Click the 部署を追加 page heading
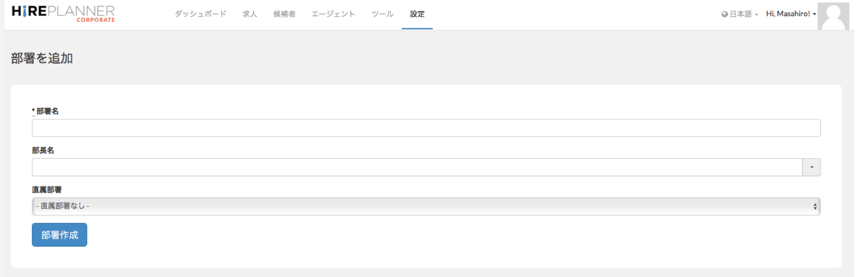The image size is (860, 277). (x=42, y=58)
